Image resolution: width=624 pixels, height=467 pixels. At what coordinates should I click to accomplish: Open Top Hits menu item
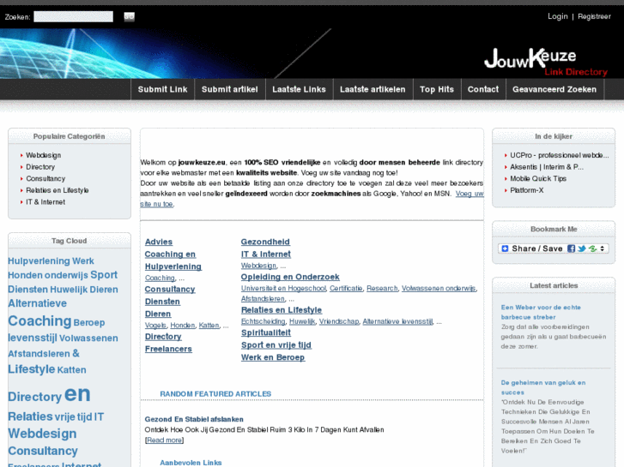pyautogui.click(x=437, y=89)
